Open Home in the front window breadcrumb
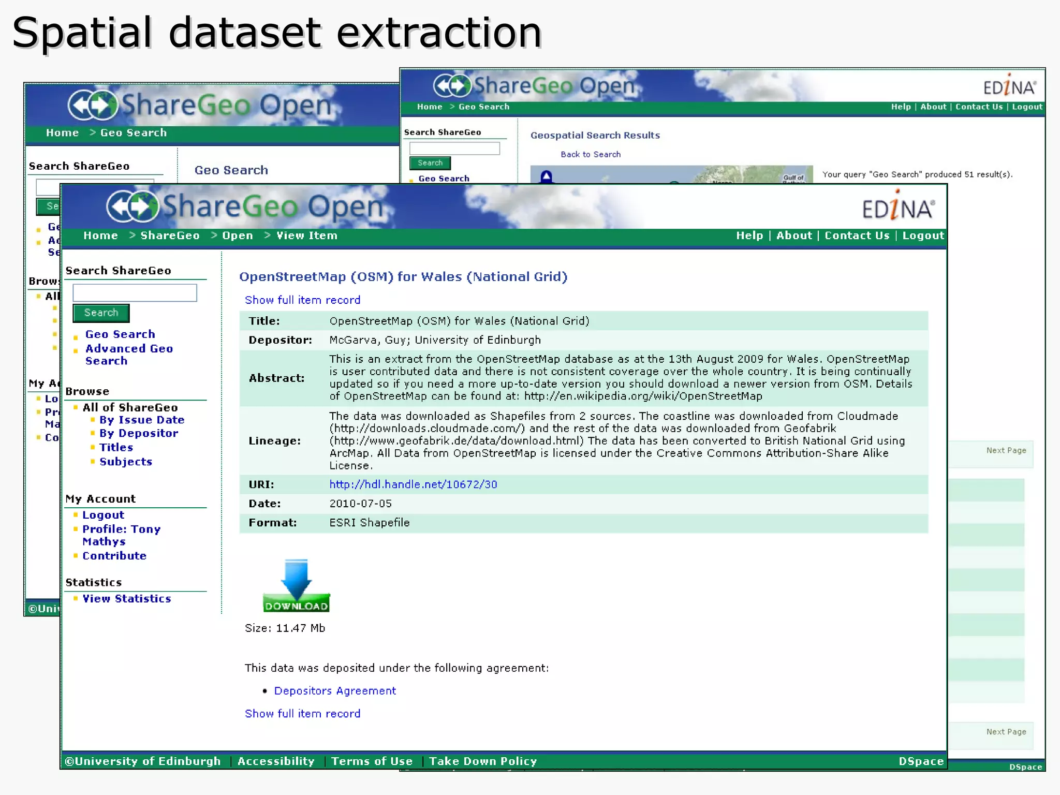Image resolution: width=1060 pixels, height=795 pixels. (x=100, y=235)
